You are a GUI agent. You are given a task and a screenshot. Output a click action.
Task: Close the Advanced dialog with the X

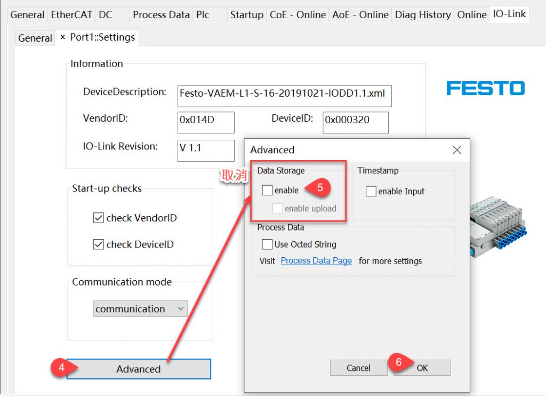coord(457,150)
